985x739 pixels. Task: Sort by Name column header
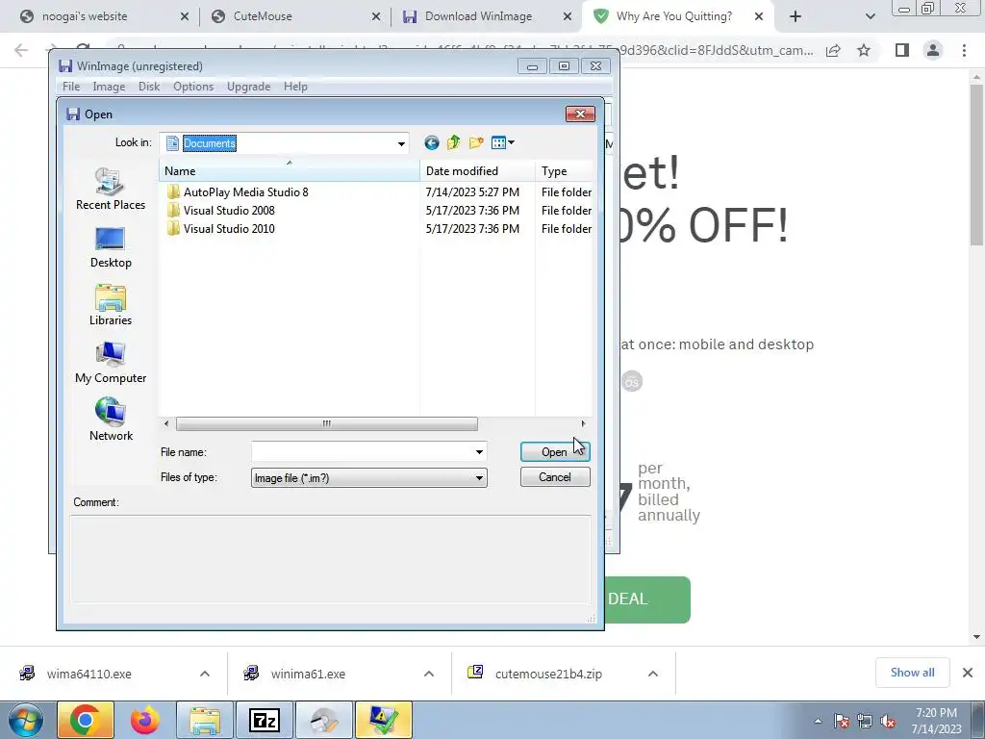tap(289, 171)
